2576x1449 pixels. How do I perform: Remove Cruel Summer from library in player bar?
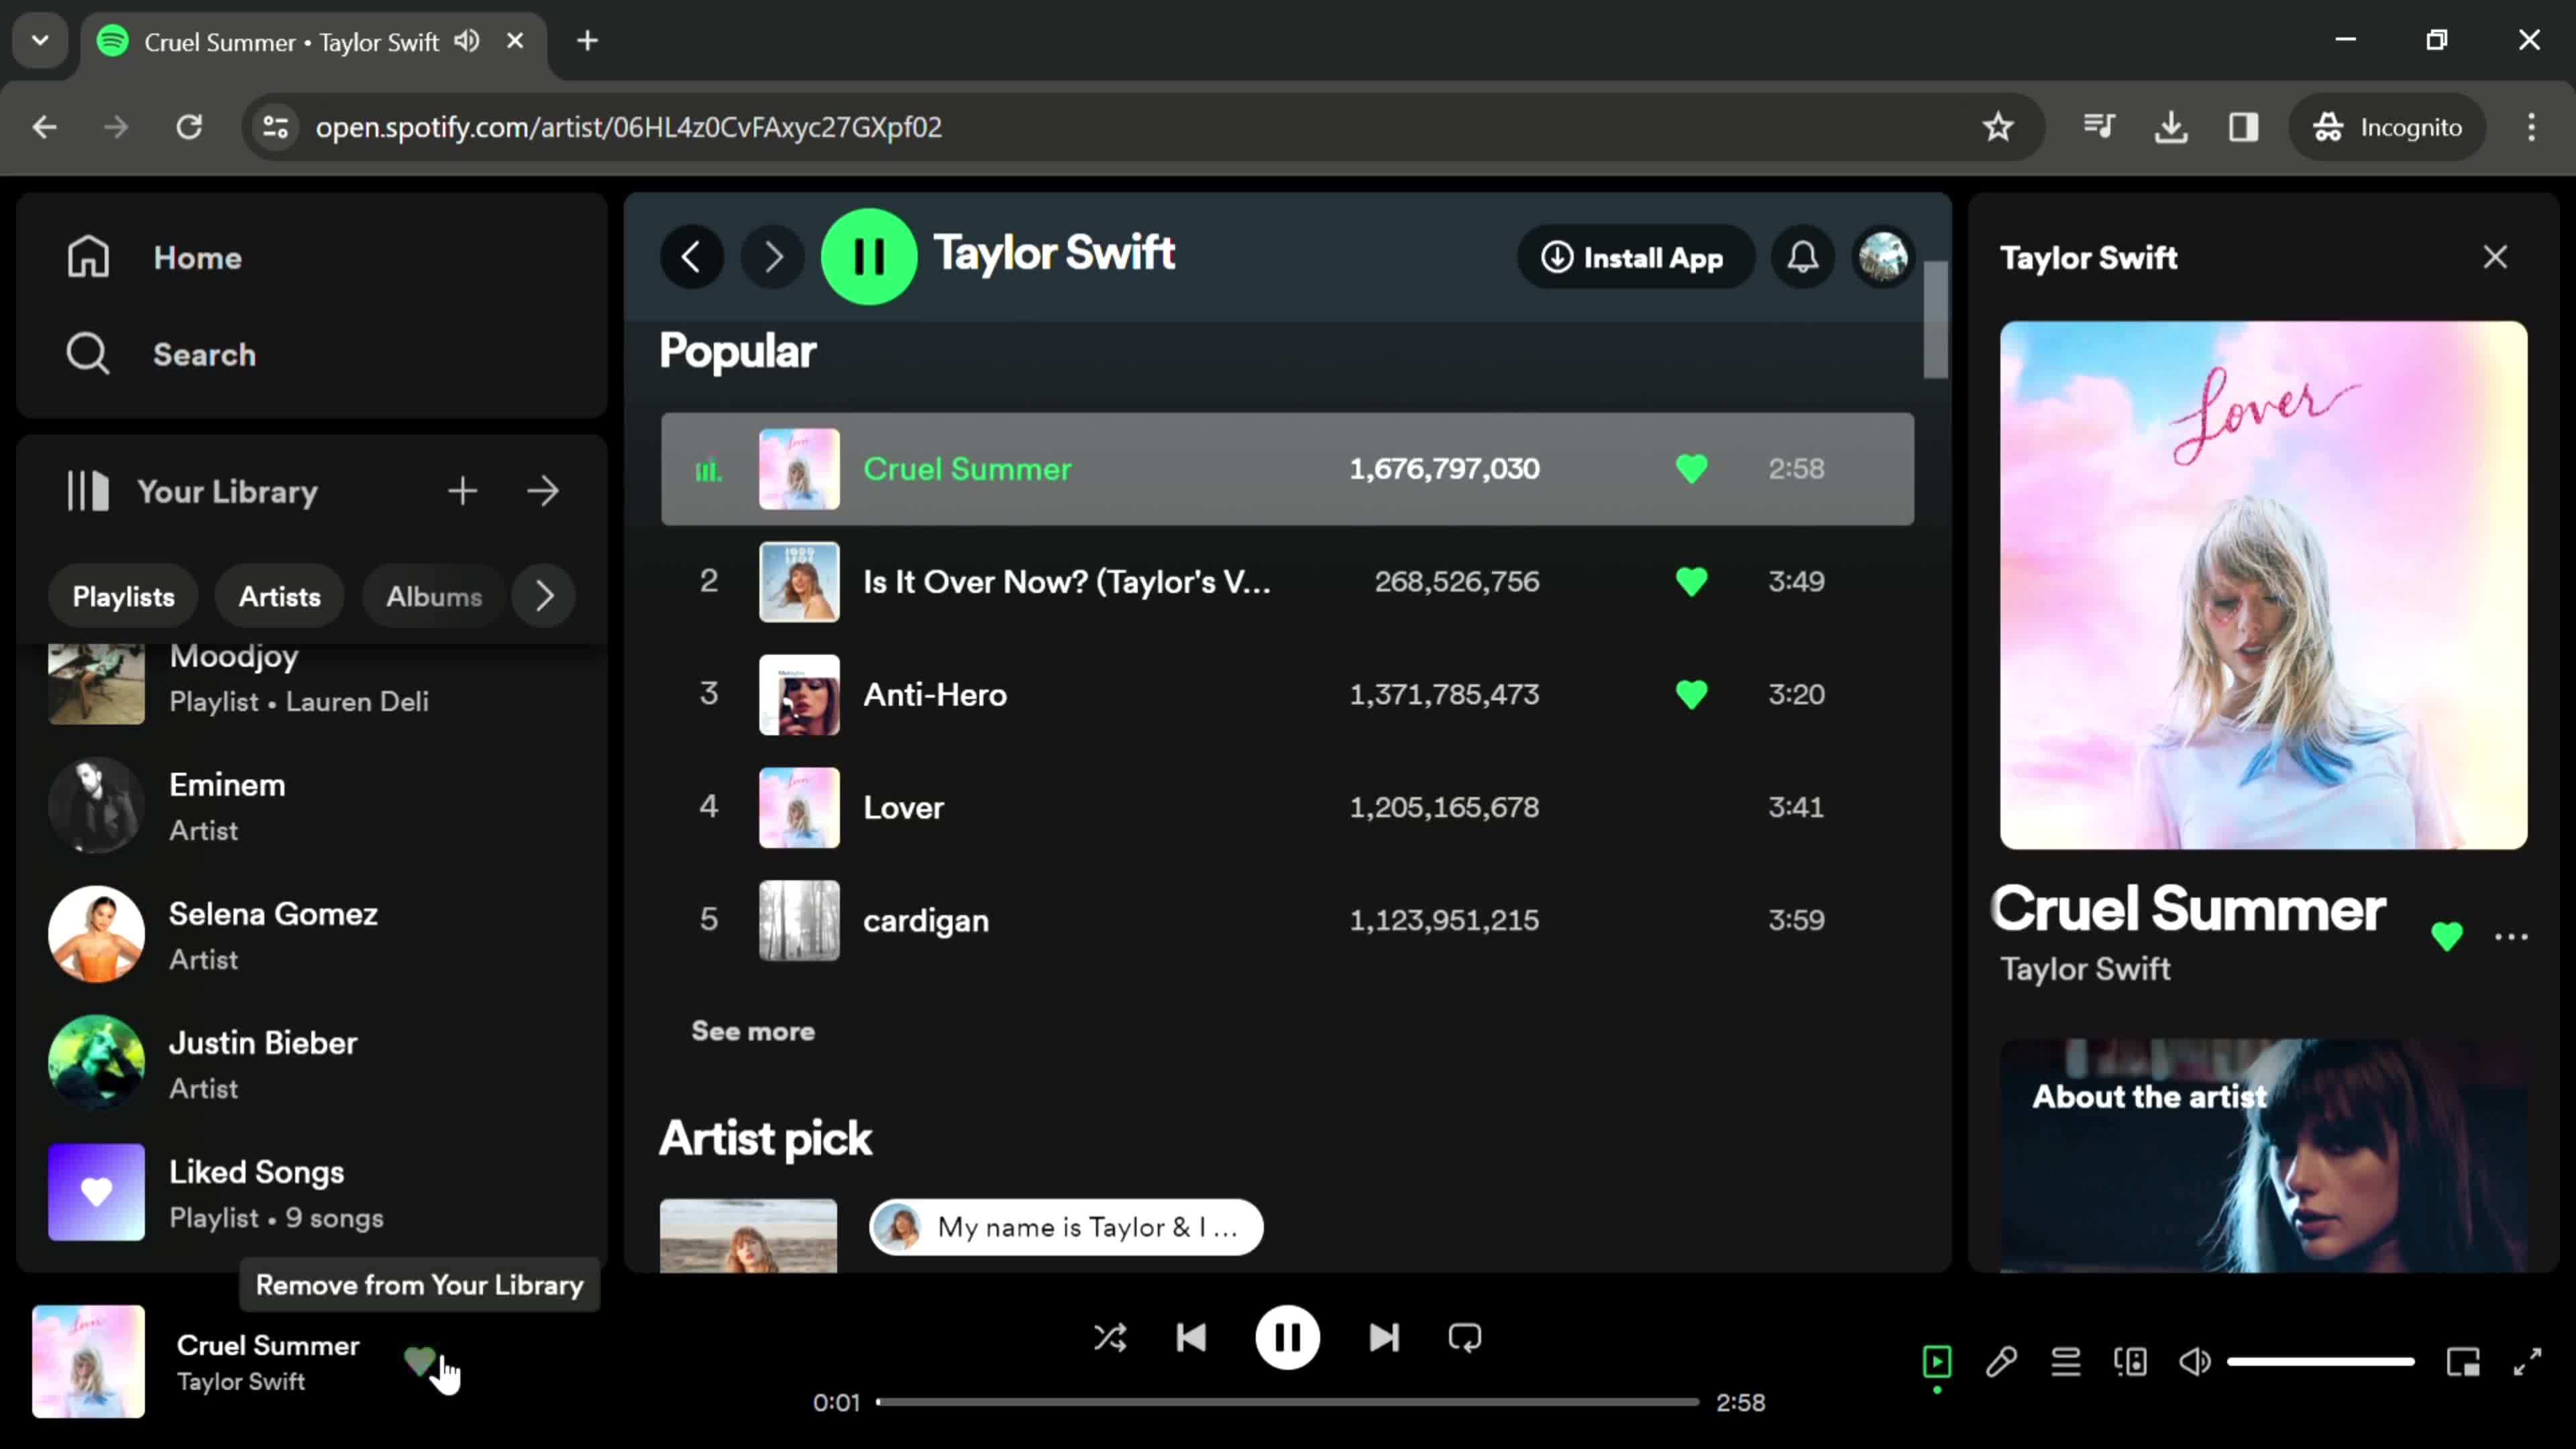pyautogui.click(x=419, y=1361)
